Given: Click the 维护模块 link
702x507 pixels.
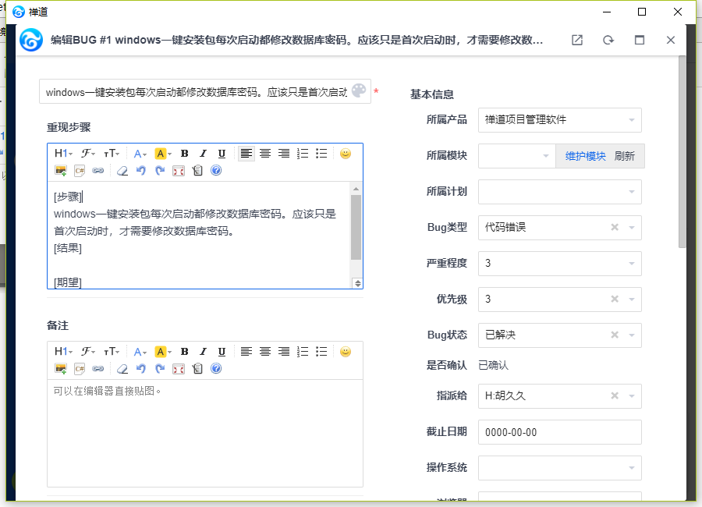Looking at the screenshot, I should coord(585,156).
